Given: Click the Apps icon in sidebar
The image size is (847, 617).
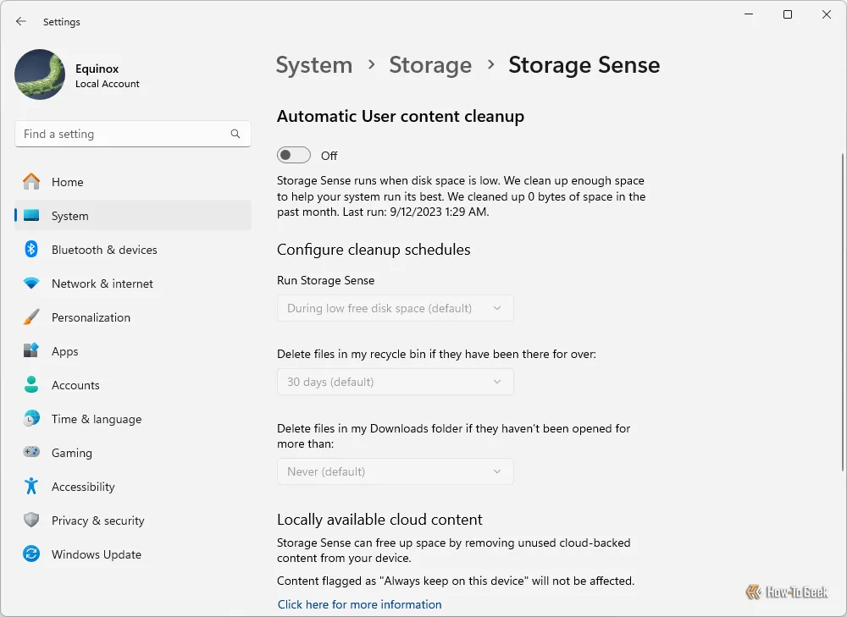Looking at the screenshot, I should [x=31, y=350].
